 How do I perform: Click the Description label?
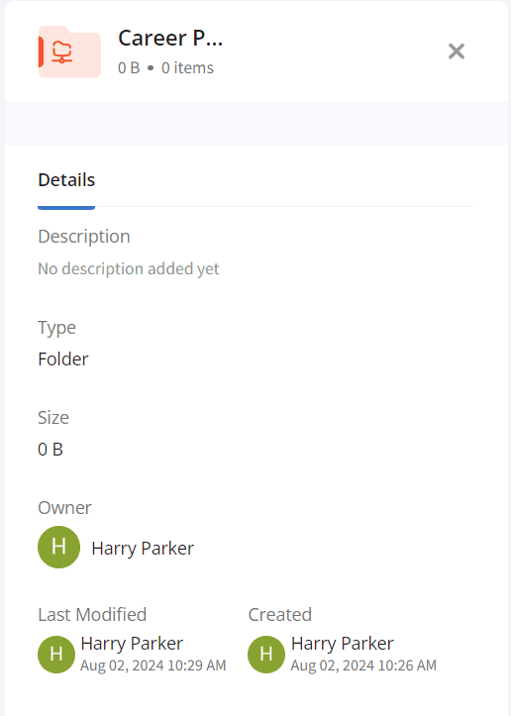tap(84, 237)
